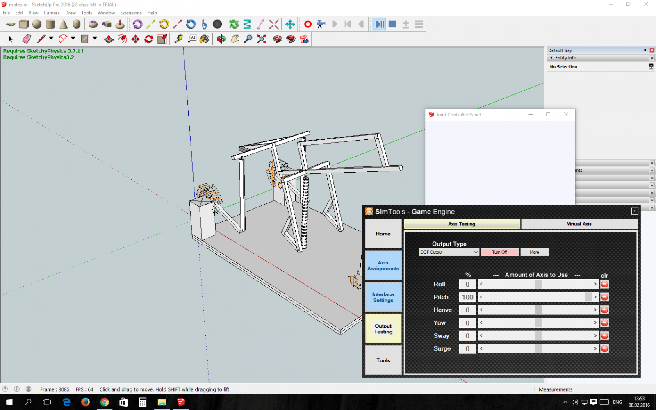
Task: Select the arrow Select tool
Action: [x=11, y=39]
